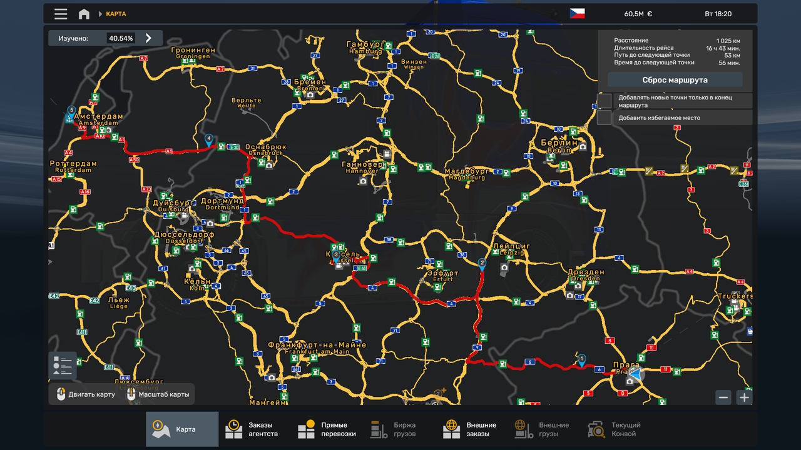The height and width of the screenshot is (450, 801).
Task: Click the camera icon near Leipzig
Action: tap(504, 267)
